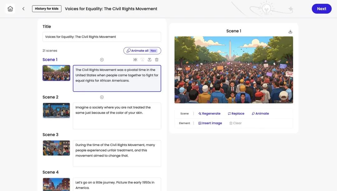
Task: Download the Scene 1 image
Action: point(290,32)
